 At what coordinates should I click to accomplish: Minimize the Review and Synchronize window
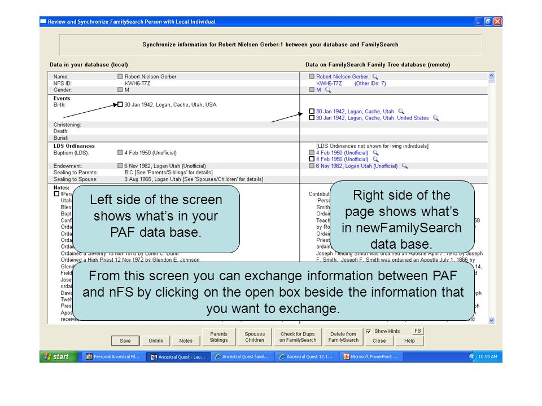tap(478, 21)
